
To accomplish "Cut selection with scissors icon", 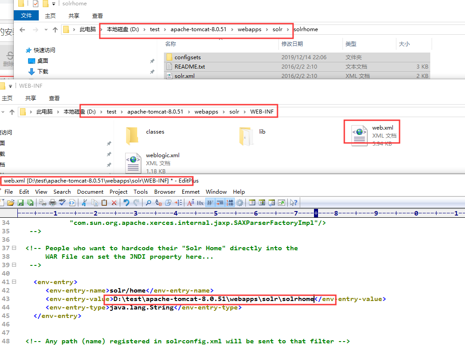I will pyautogui.click(x=84, y=203).
